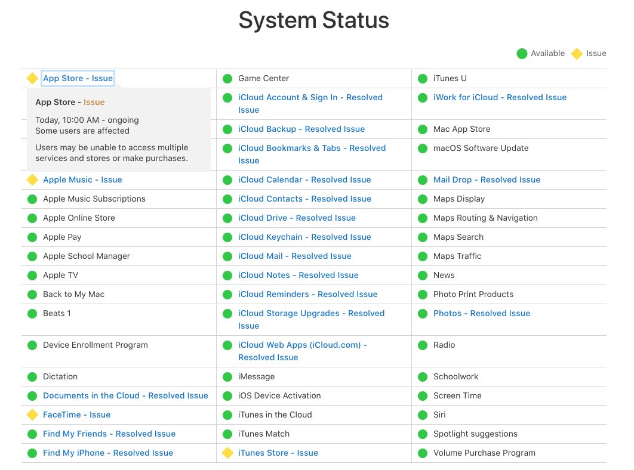Viewport: 634px width, 470px height.
Task: Click the iTunes in the Cloud text
Action: coord(275,415)
